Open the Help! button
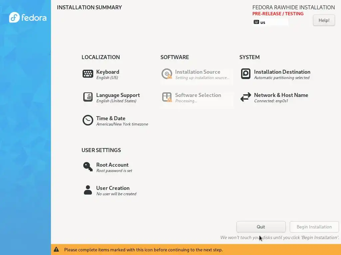This screenshot has height=255, width=341. tap(324, 20)
